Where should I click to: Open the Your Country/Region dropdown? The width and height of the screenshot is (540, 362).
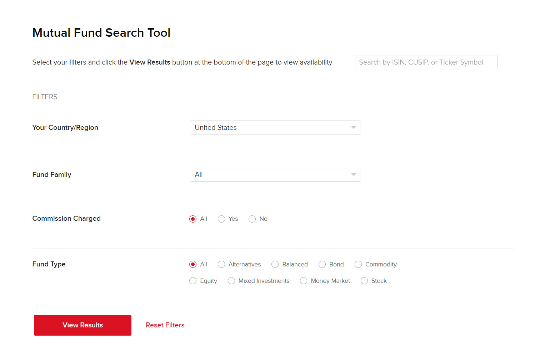pos(275,128)
